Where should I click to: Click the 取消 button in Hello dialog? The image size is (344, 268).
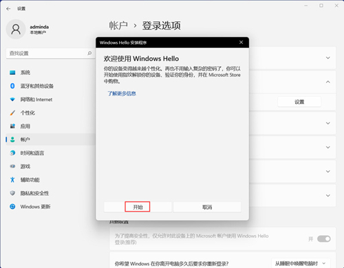tap(207, 207)
